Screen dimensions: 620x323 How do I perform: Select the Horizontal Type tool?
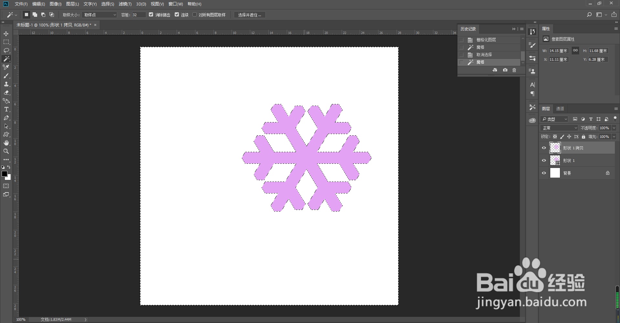pyautogui.click(x=6, y=109)
